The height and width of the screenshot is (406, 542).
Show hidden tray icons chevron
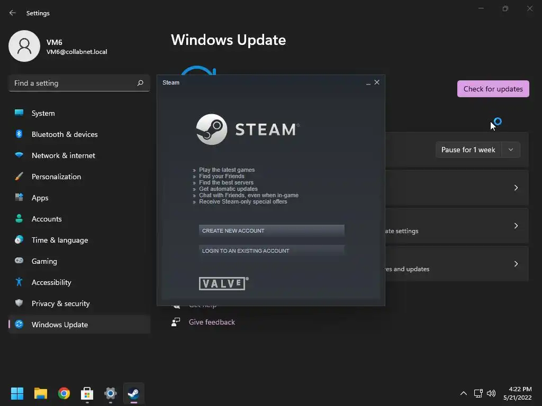click(x=464, y=393)
